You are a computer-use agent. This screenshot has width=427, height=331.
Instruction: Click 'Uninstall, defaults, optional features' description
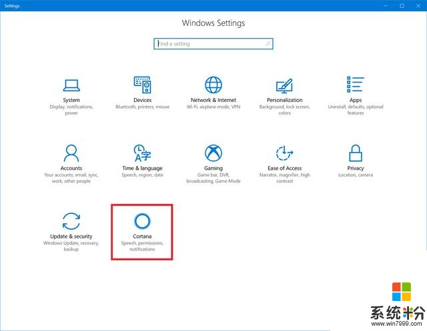(x=356, y=110)
